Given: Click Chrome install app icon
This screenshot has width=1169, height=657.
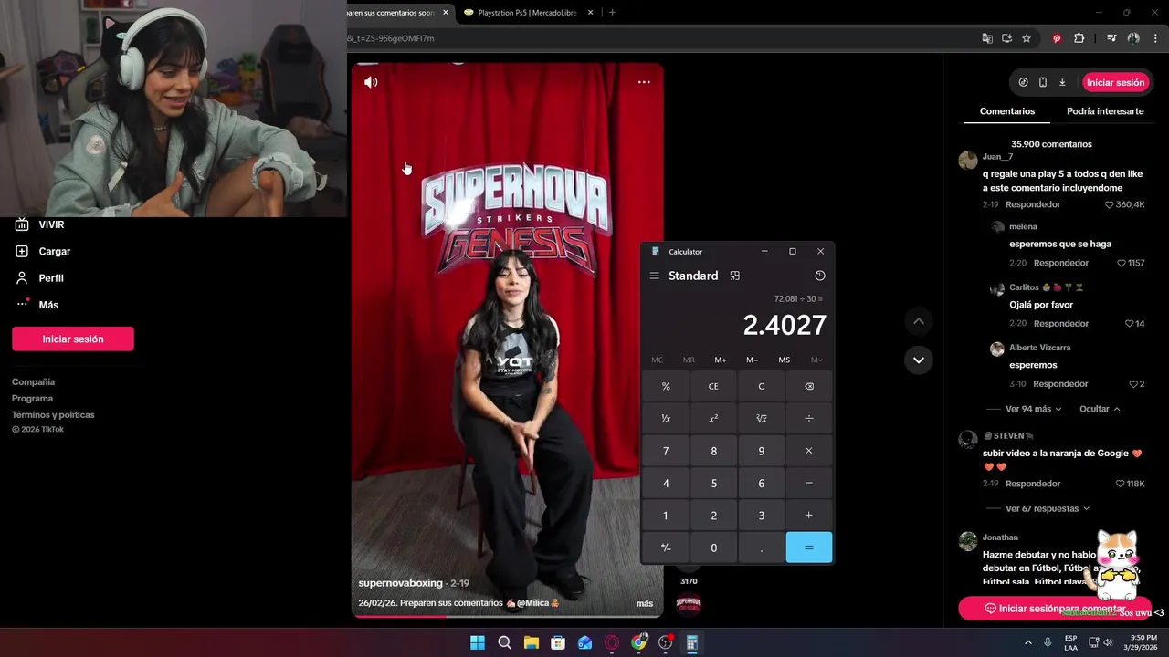Looking at the screenshot, I should pyautogui.click(x=1006, y=38).
